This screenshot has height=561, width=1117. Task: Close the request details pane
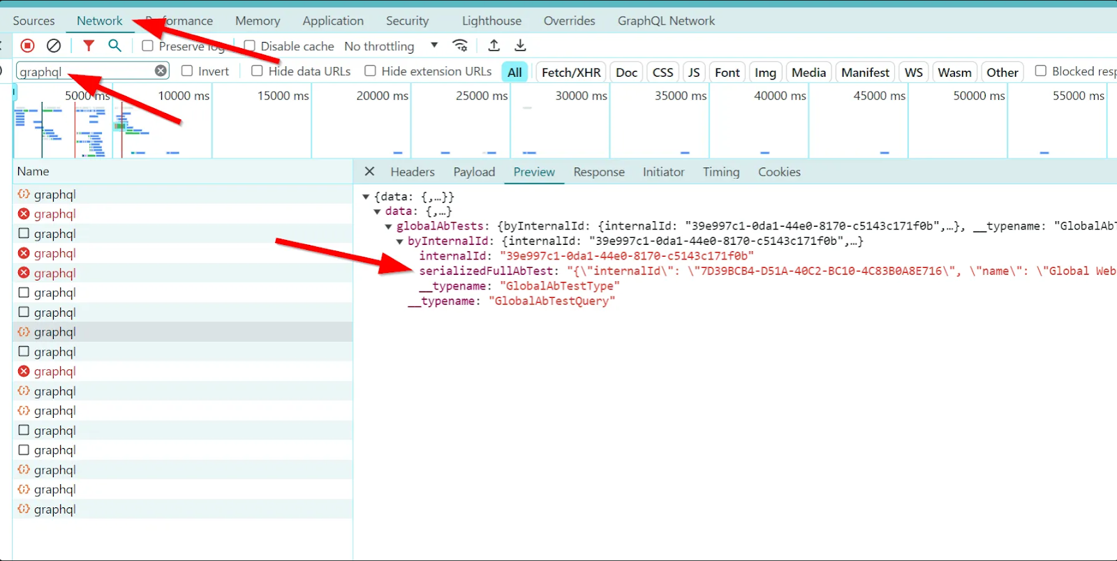click(x=370, y=172)
